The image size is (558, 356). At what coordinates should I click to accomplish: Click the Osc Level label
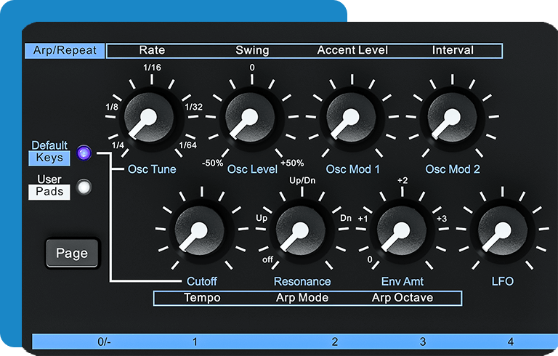click(252, 169)
